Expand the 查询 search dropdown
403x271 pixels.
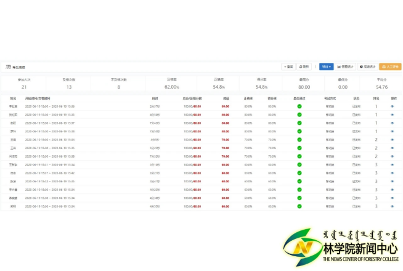(x=288, y=67)
